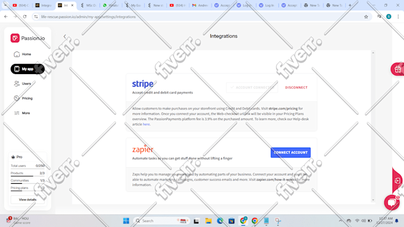
Task: Switch to the 'My Ex' browser tab
Action: pyautogui.click(x=133, y=5)
